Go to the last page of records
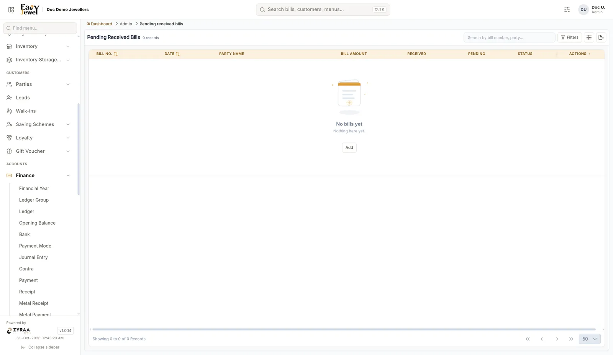This screenshot has height=355, width=613. point(571,339)
